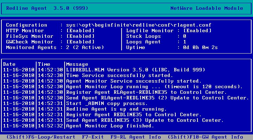The height and width of the screenshot is (140, 253).
Task: Select Agent Monitor Service successfully started message
Action: coord(134,81)
